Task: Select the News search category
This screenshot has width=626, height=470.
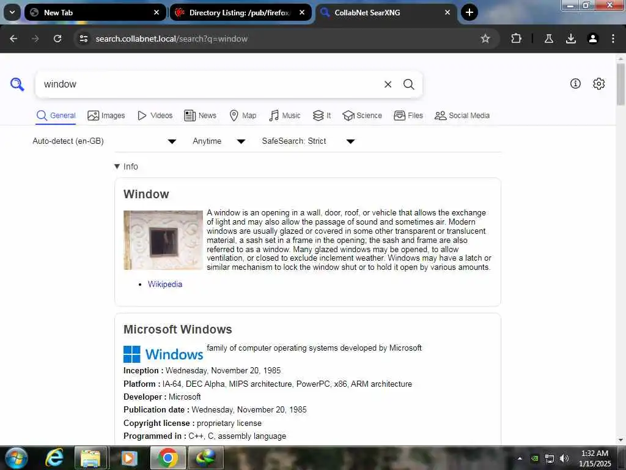Action: (201, 116)
